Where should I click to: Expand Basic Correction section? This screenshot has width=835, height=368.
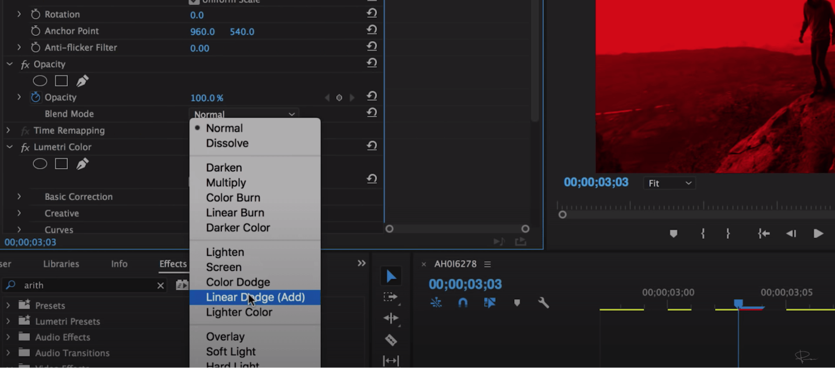click(19, 197)
